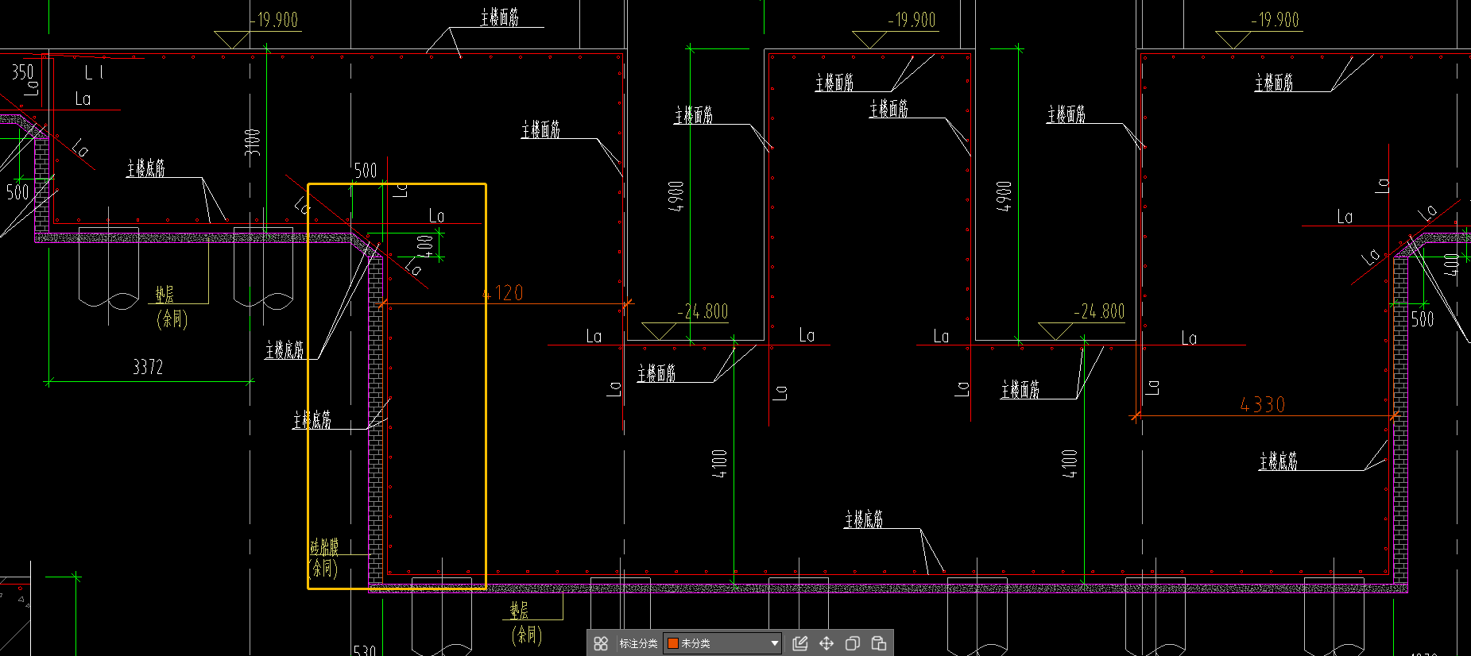Select the move annotation arrows icon
This screenshot has width=1471, height=656.
[826, 643]
